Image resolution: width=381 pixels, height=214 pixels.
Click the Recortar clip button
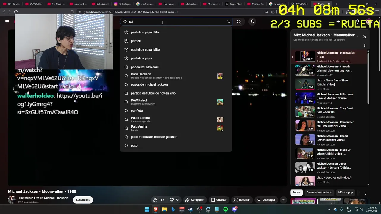[242, 200]
